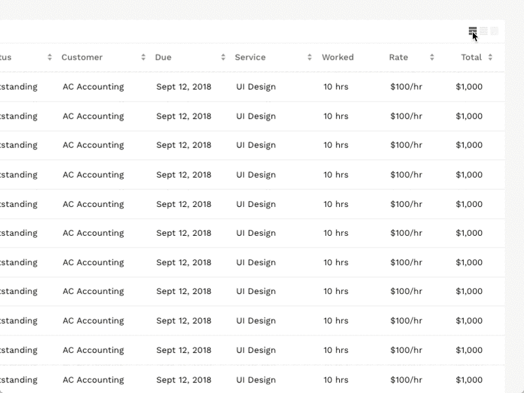Click the Customer column header label

coord(82,57)
